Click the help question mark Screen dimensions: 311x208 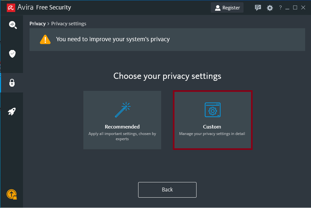(x=281, y=7)
